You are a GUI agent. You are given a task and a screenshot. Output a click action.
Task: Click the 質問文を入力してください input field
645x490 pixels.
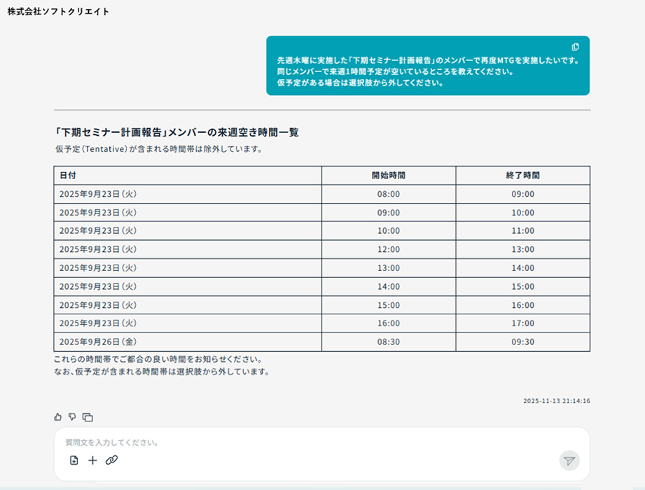point(280,442)
